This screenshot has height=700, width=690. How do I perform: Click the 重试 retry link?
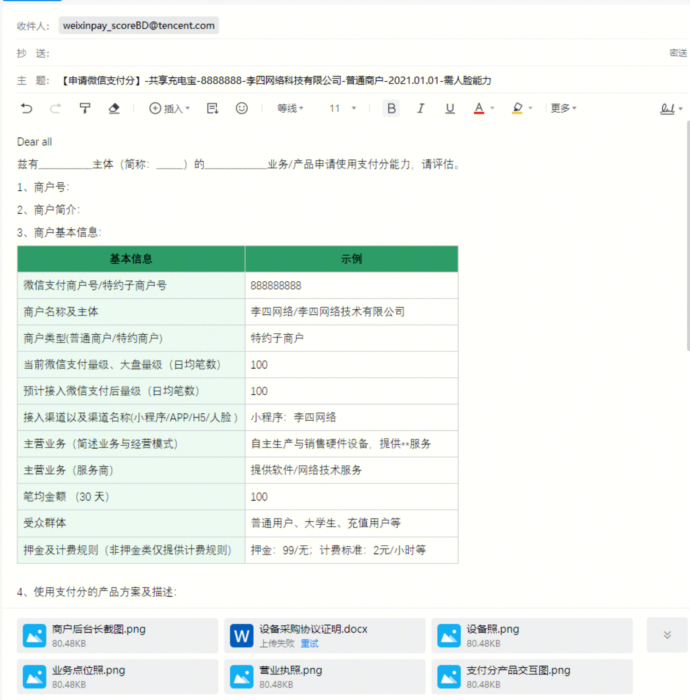pyautogui.click(x=309, y=644)
